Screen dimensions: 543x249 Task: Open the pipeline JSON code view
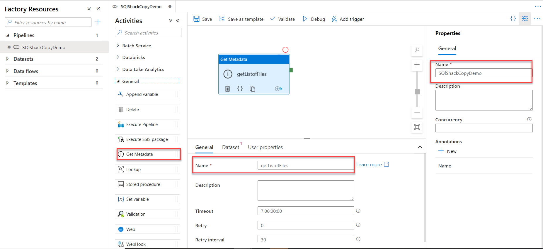(513, 19)
